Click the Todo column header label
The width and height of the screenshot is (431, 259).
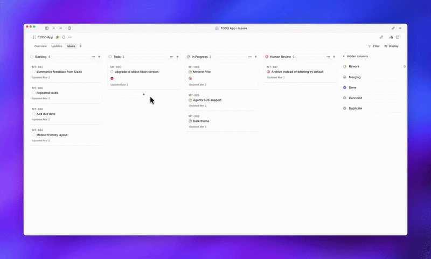click(117, 57)
